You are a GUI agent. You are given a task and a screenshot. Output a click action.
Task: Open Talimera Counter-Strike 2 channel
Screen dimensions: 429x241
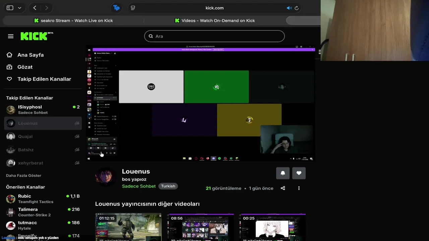(x=43, y=212)
